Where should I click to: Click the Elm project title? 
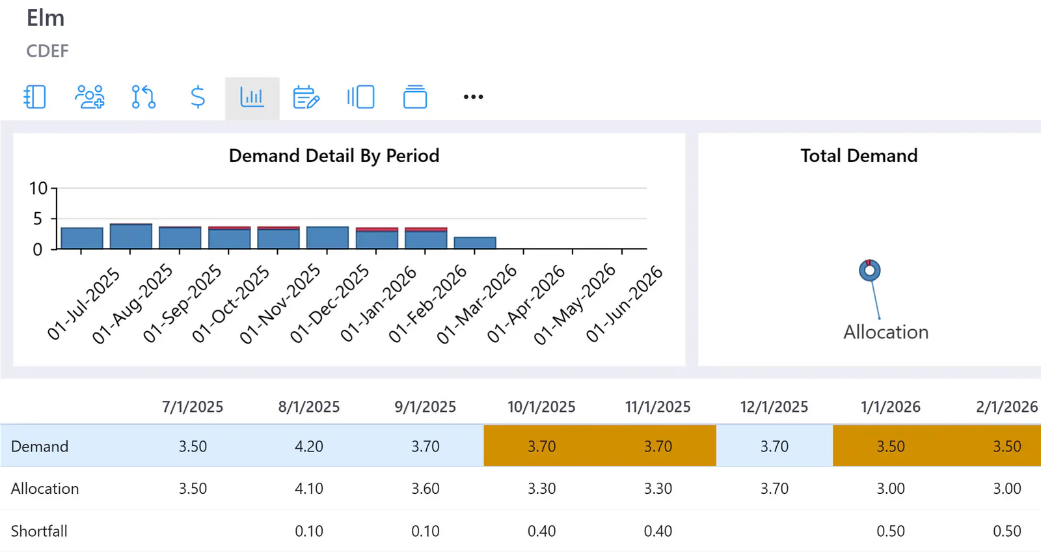46,18
